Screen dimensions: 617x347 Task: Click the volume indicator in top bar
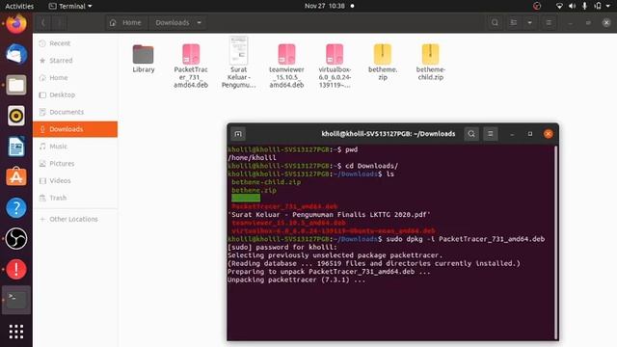(572, 6)
